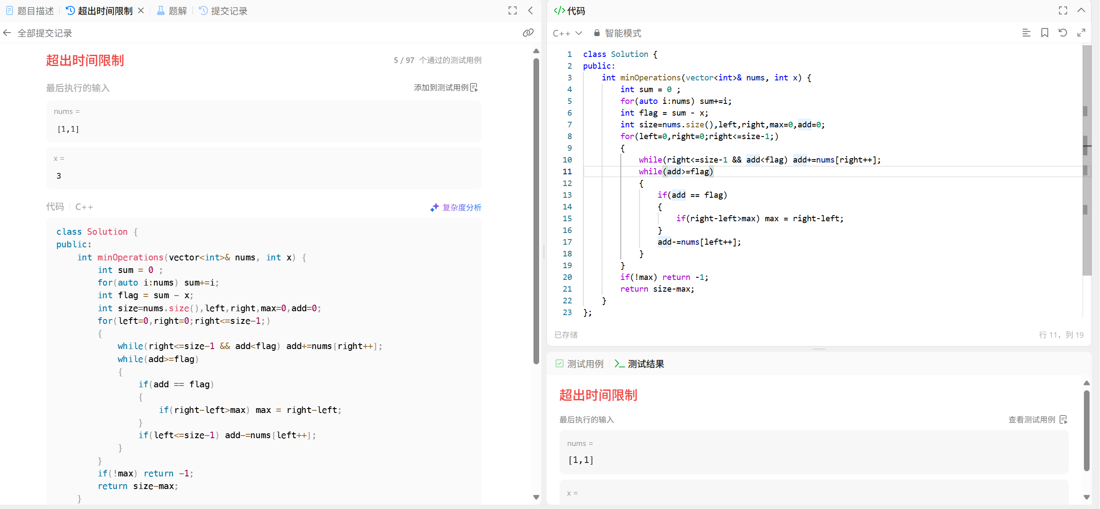
Task: Collapse the left panel with the left chevron
Action: coord(530,10)
